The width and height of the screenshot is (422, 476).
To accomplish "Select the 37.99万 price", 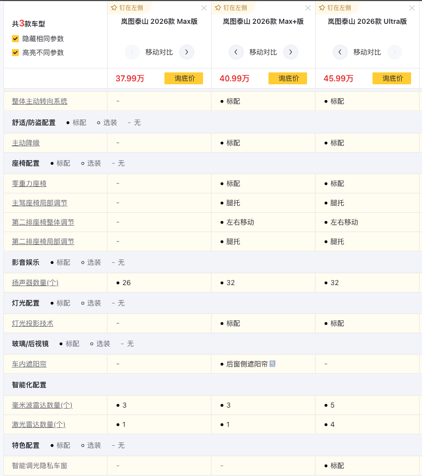I will pos(130,79).
